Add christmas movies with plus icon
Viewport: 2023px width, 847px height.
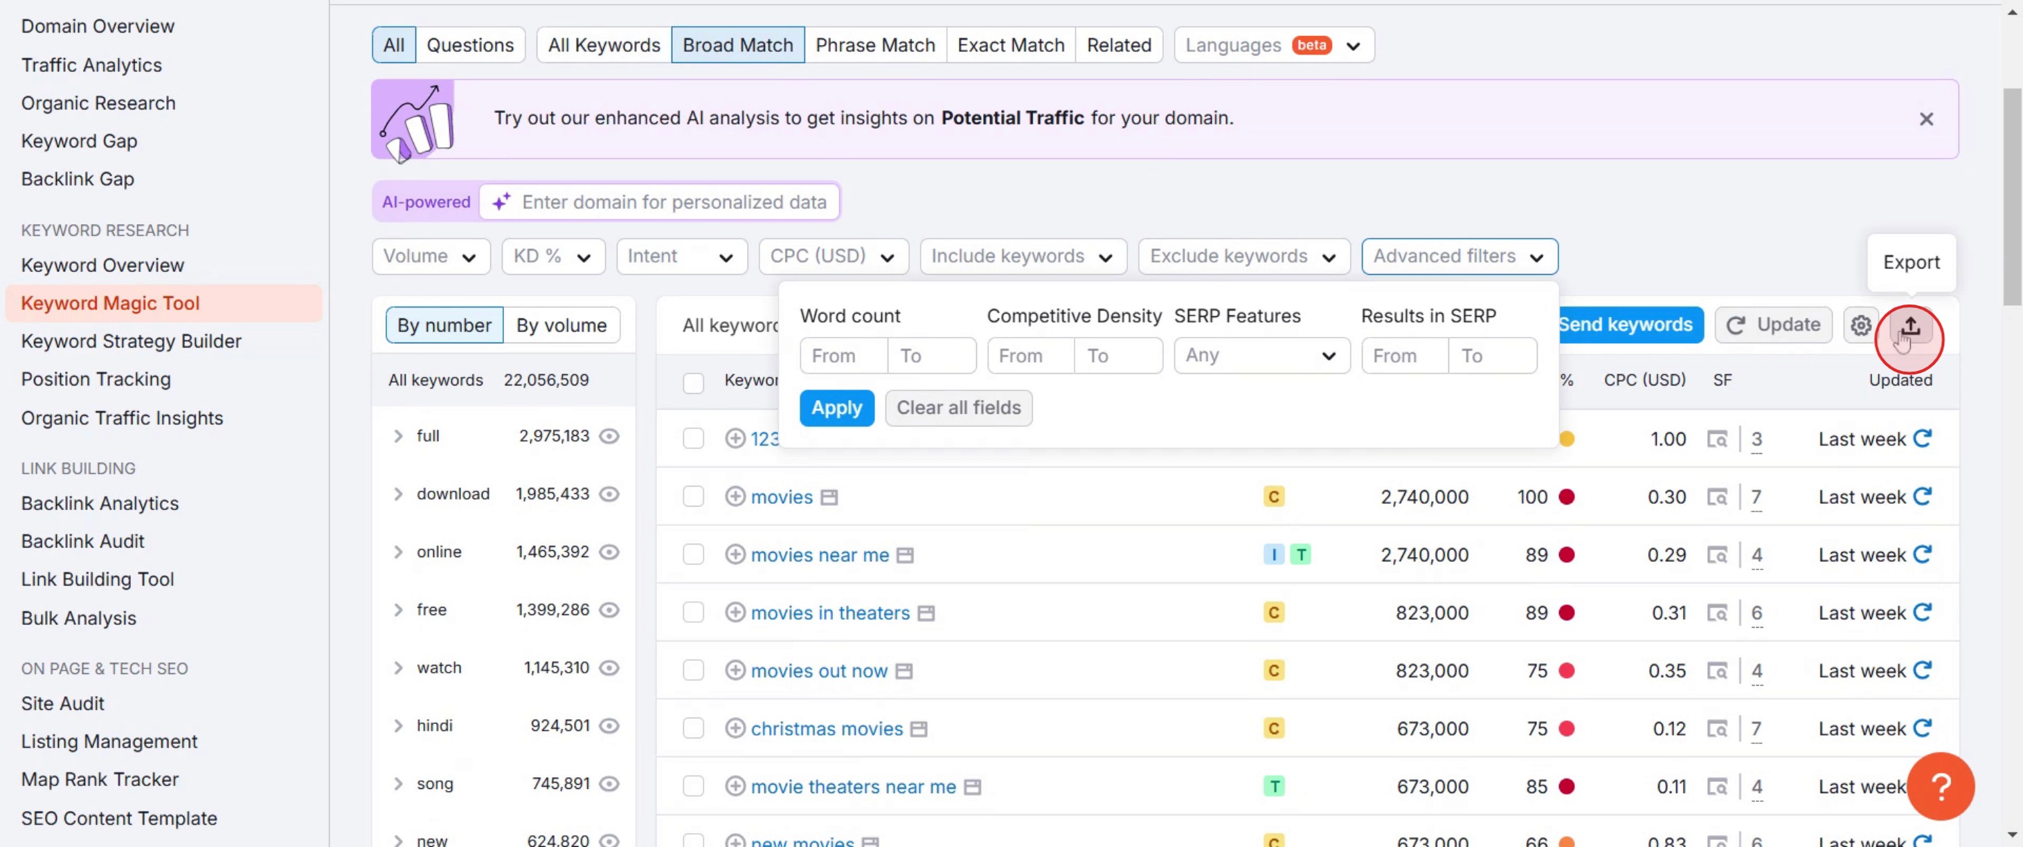coord(735,729)
